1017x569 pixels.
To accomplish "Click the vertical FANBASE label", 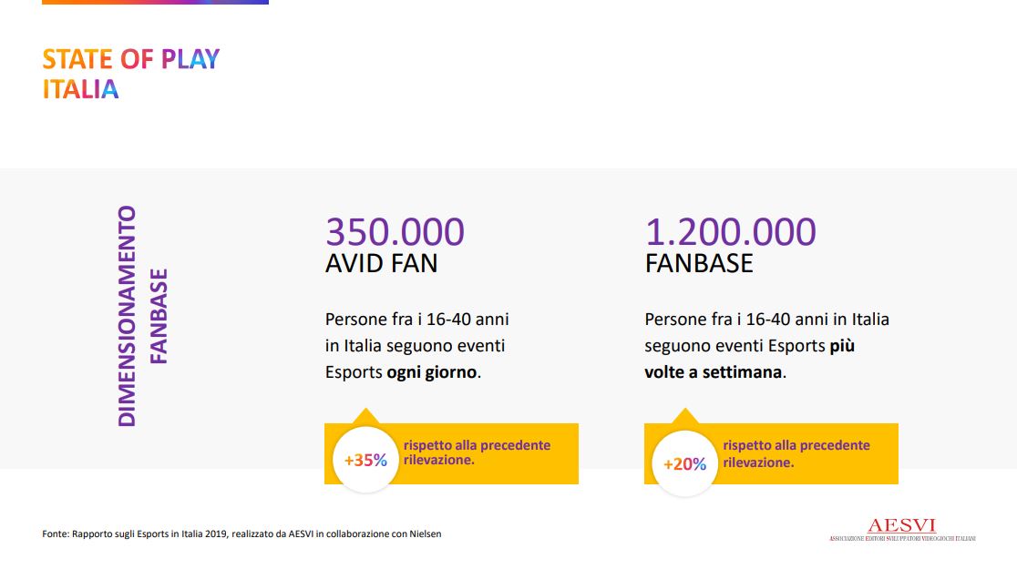I will pyautogui.click(x=159, y=316).
